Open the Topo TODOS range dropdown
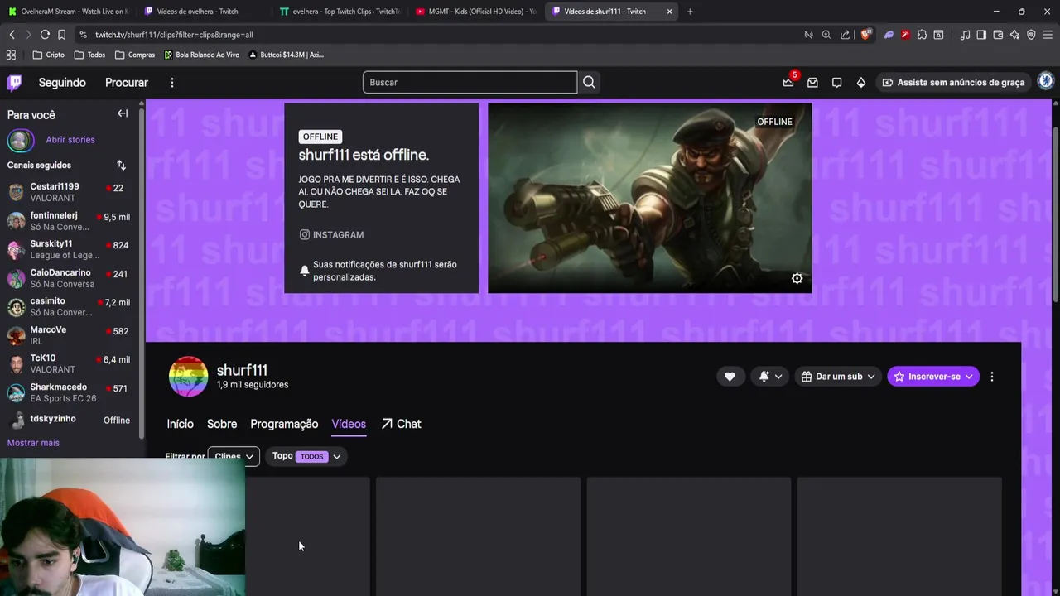 click(x=306, y=456)
